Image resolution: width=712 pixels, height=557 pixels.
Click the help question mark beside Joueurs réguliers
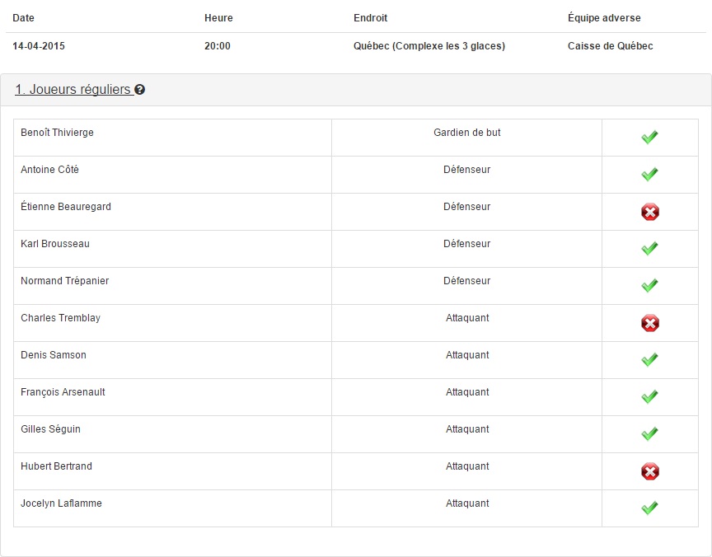pyautogui.click(x=140, y=90)
